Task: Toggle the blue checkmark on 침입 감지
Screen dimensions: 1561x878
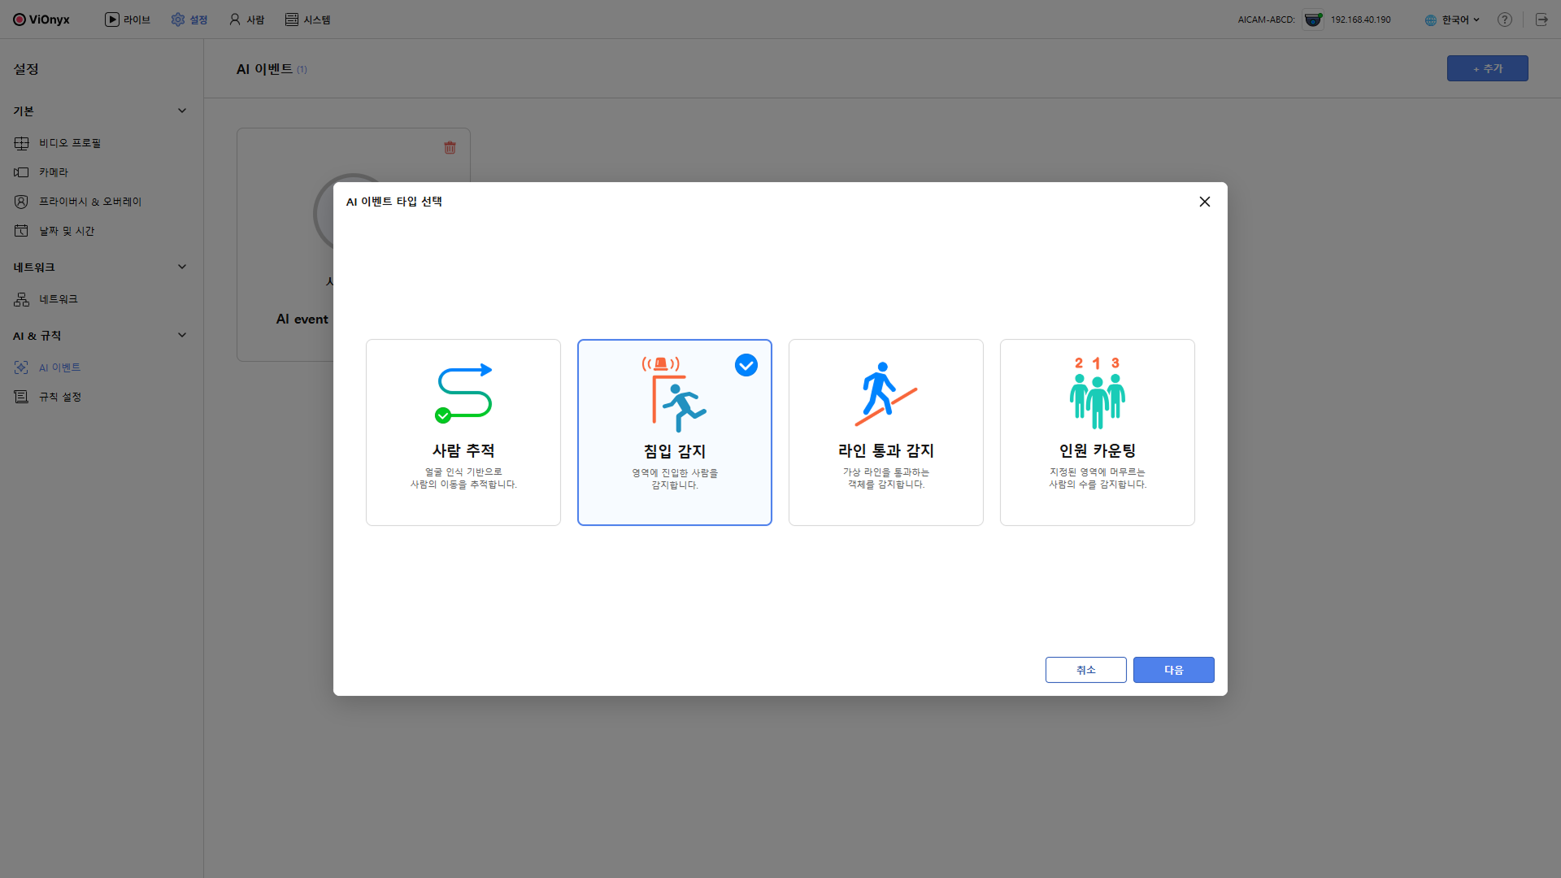Action: click(746, 365)
